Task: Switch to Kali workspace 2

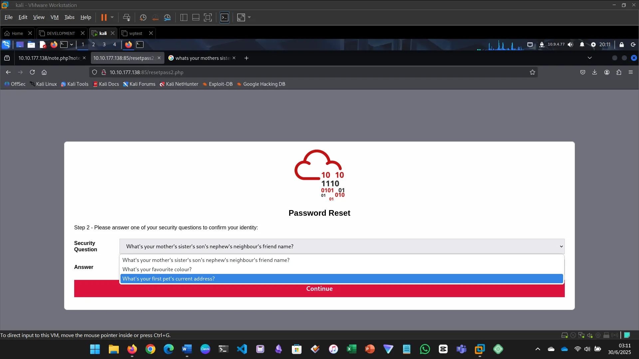Action: [94, 45]
